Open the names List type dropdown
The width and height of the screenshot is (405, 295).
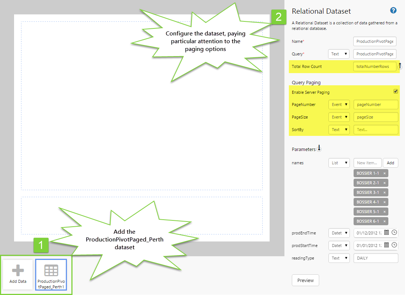[339, 163]
